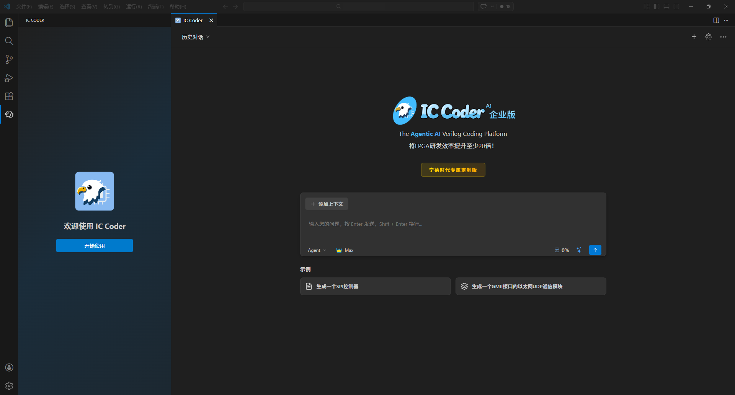This screenshot has width=735, height=395.
Task: Click the 示例 section label
Action: (305, 269)
